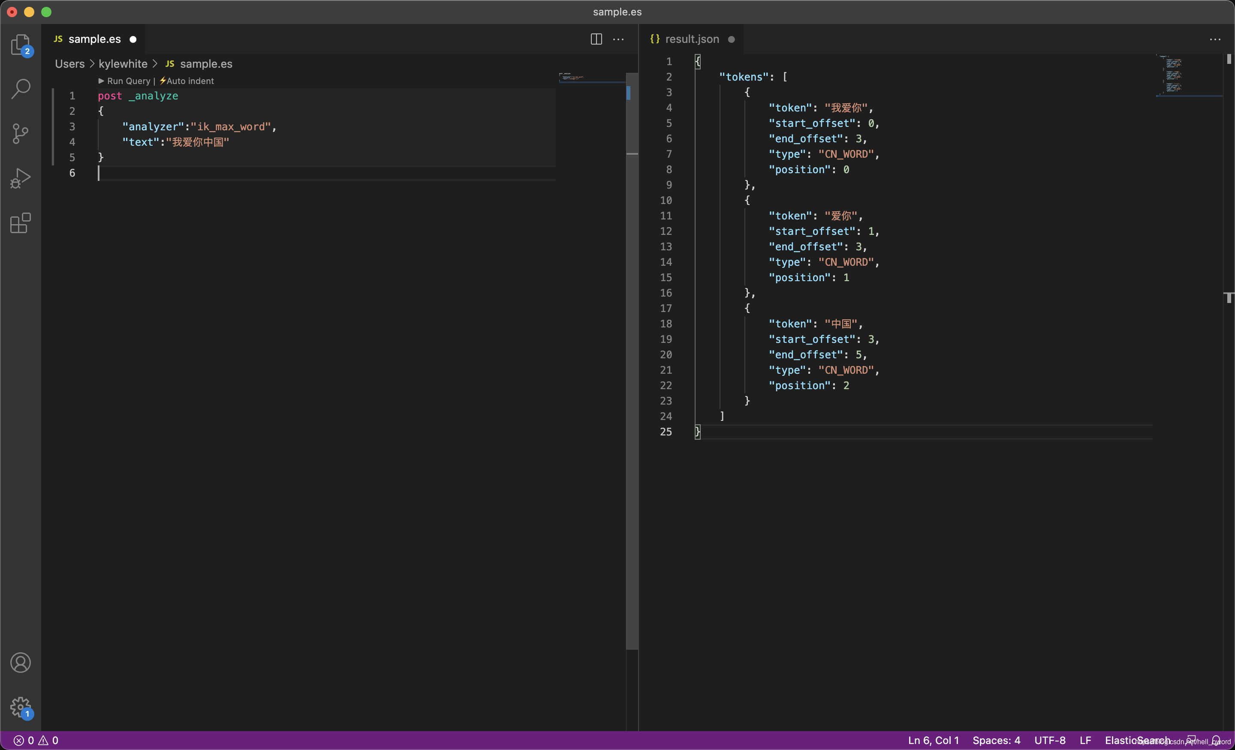Click the result.json minimap preview

[1189, 75]
